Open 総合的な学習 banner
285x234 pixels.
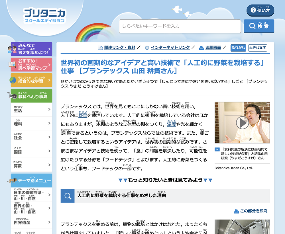click(31, 80)
